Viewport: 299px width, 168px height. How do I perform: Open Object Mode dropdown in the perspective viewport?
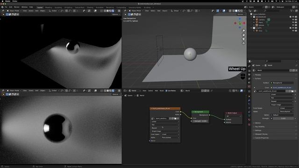pyautogui.click(x=136, y=11)
